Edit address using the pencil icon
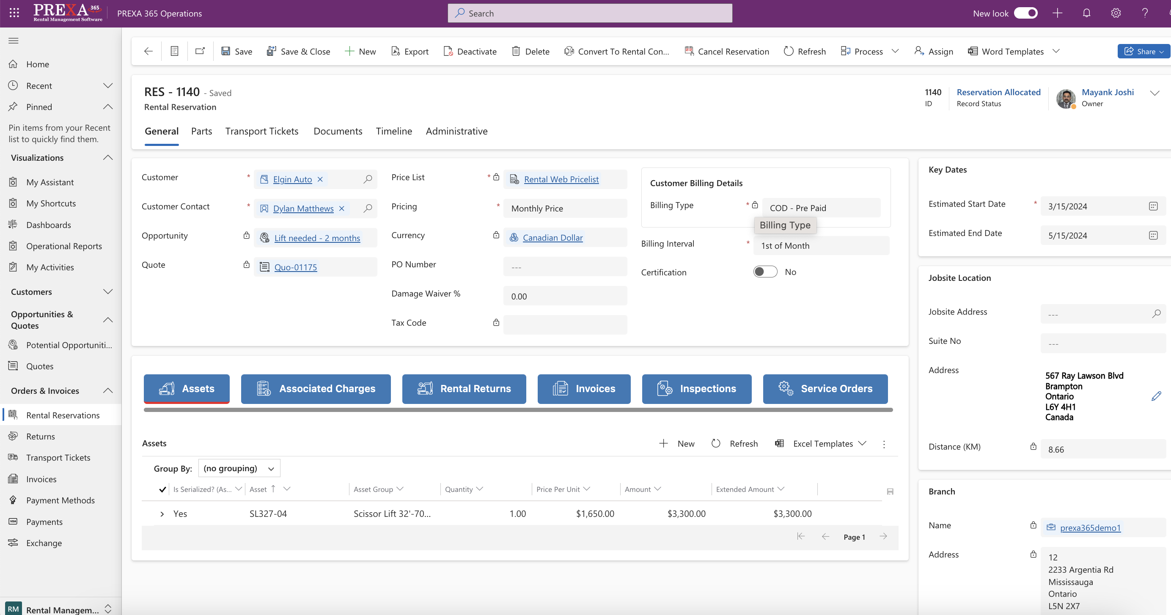Image resolution: width=1171 pixels, height=615 pixels. (x=1156, y=396)
